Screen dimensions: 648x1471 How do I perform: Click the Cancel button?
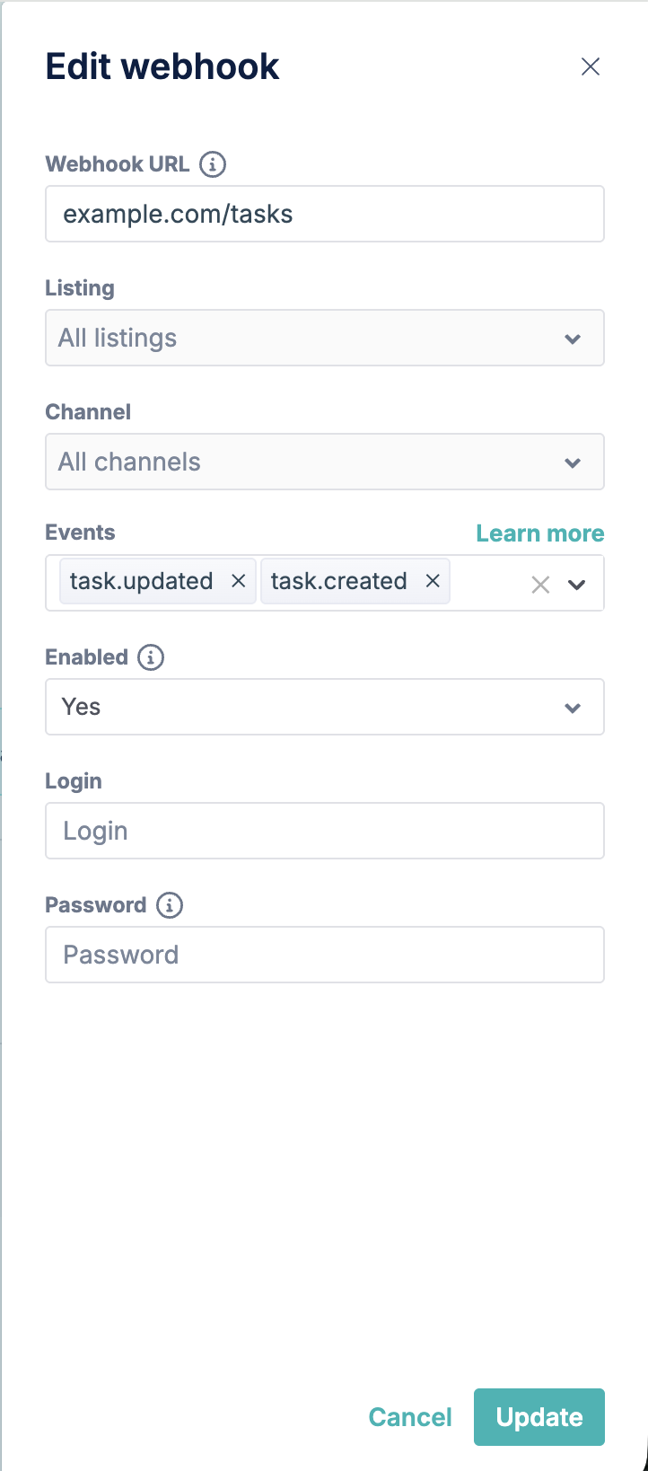[x=410, y=1417]
